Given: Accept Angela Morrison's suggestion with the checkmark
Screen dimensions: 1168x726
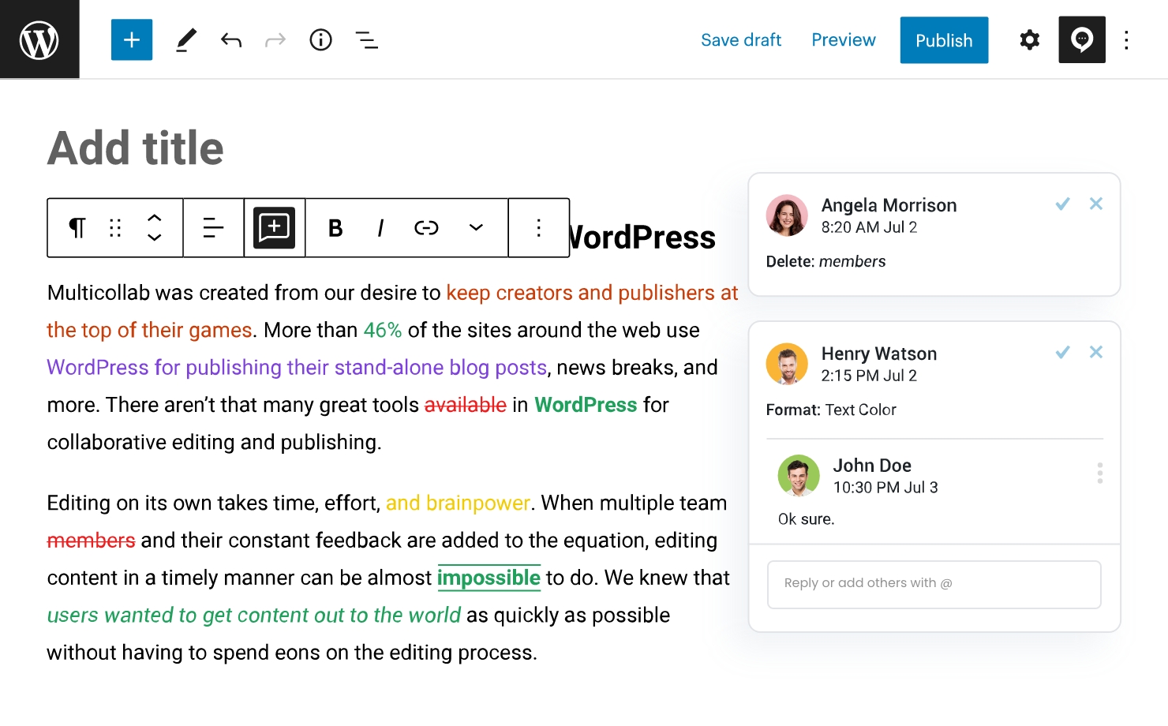Looking at the screenshot, I should [x=1063, y=204].
